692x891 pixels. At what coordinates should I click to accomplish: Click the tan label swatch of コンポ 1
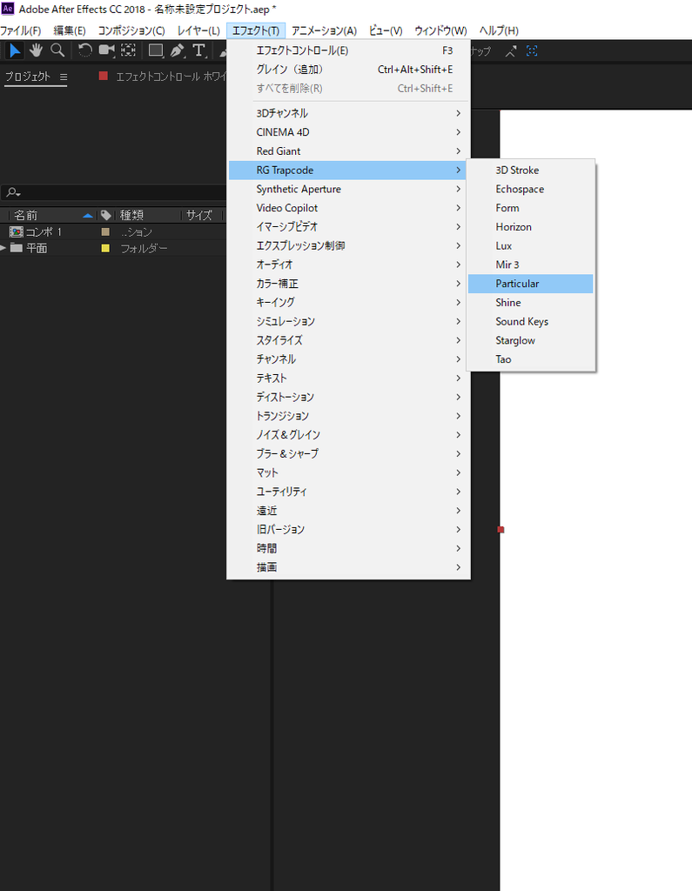[x=105, y=231]
